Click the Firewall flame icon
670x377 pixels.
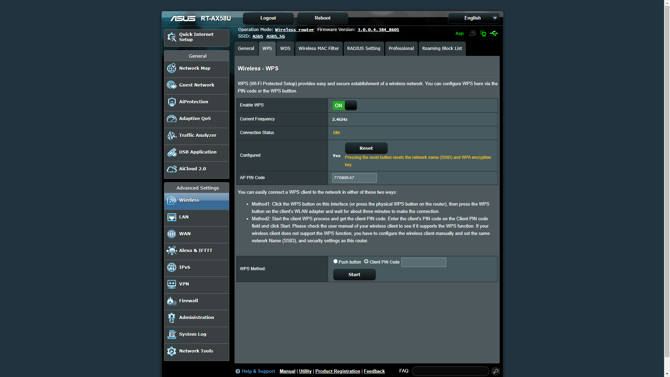(x=171, y=301)
